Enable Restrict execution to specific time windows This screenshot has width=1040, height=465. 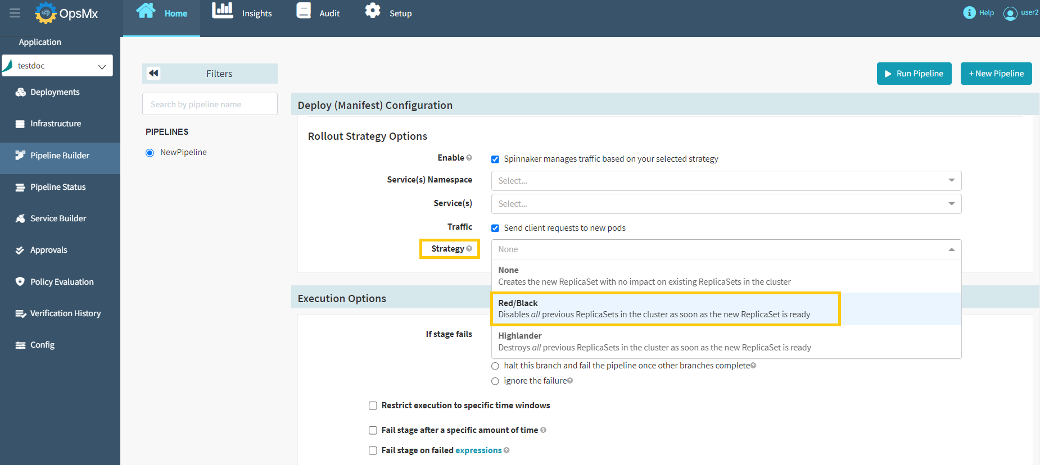[373, 405]
